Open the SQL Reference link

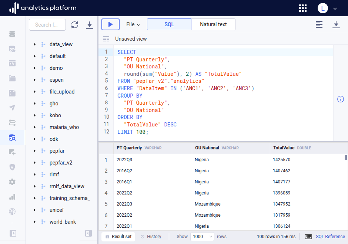point(330,237)
